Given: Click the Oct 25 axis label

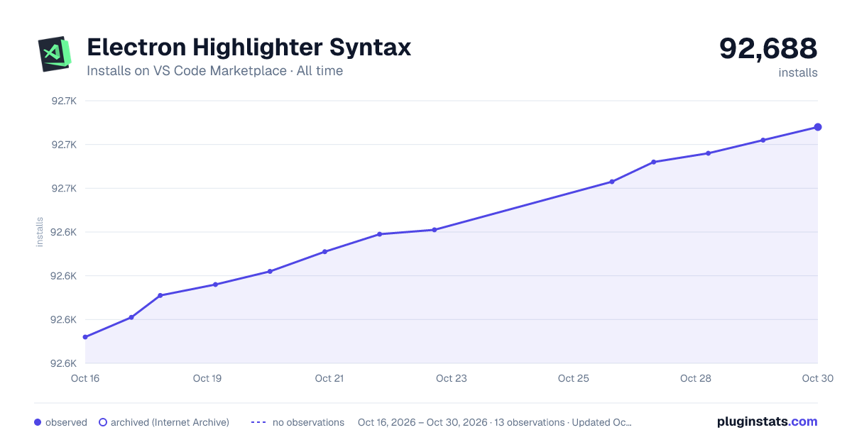Looking at the screenshot, I should click(574, 378).
